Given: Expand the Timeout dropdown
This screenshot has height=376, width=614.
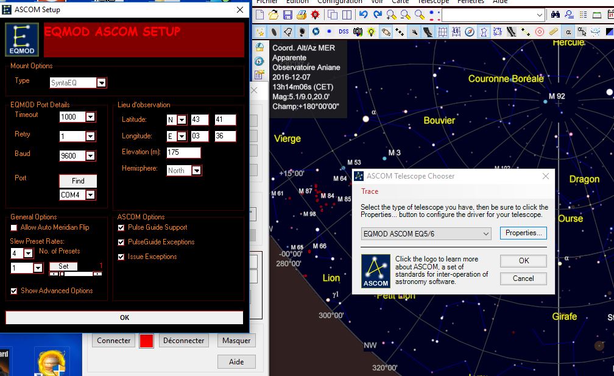Looking at the screenshot, I should click(x=90, y=117).
